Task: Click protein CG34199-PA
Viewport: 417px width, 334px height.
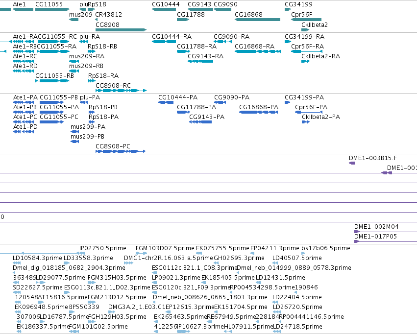Action: [287, 102]
